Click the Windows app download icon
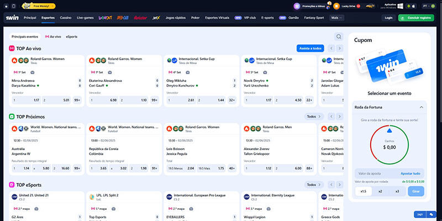The image size is (442, 221). (x=400, y=6)
